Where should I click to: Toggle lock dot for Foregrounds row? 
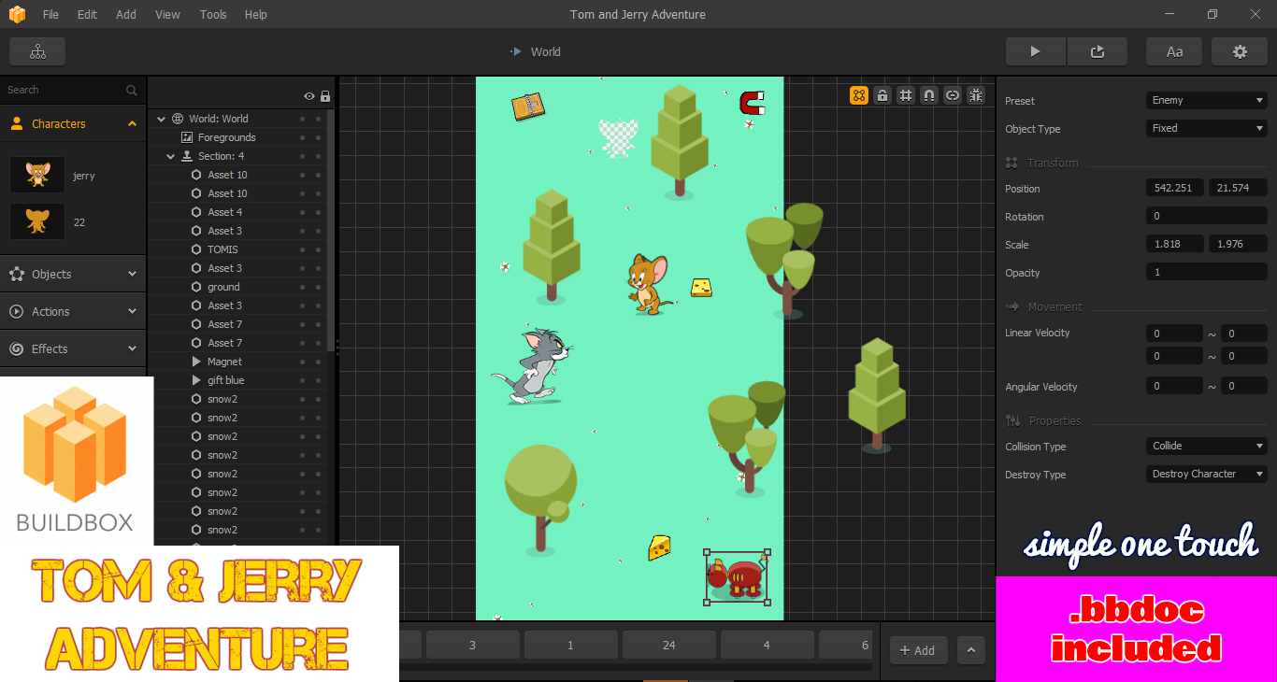point(318,137)
